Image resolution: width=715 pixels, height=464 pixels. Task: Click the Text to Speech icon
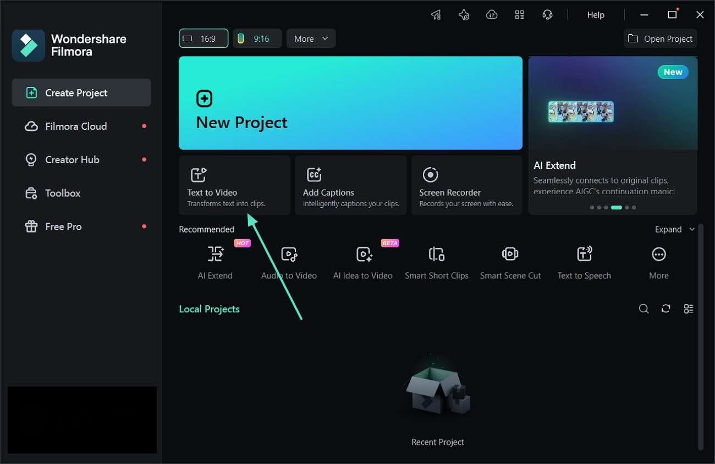pyautogui.click(x=584, y=254)
